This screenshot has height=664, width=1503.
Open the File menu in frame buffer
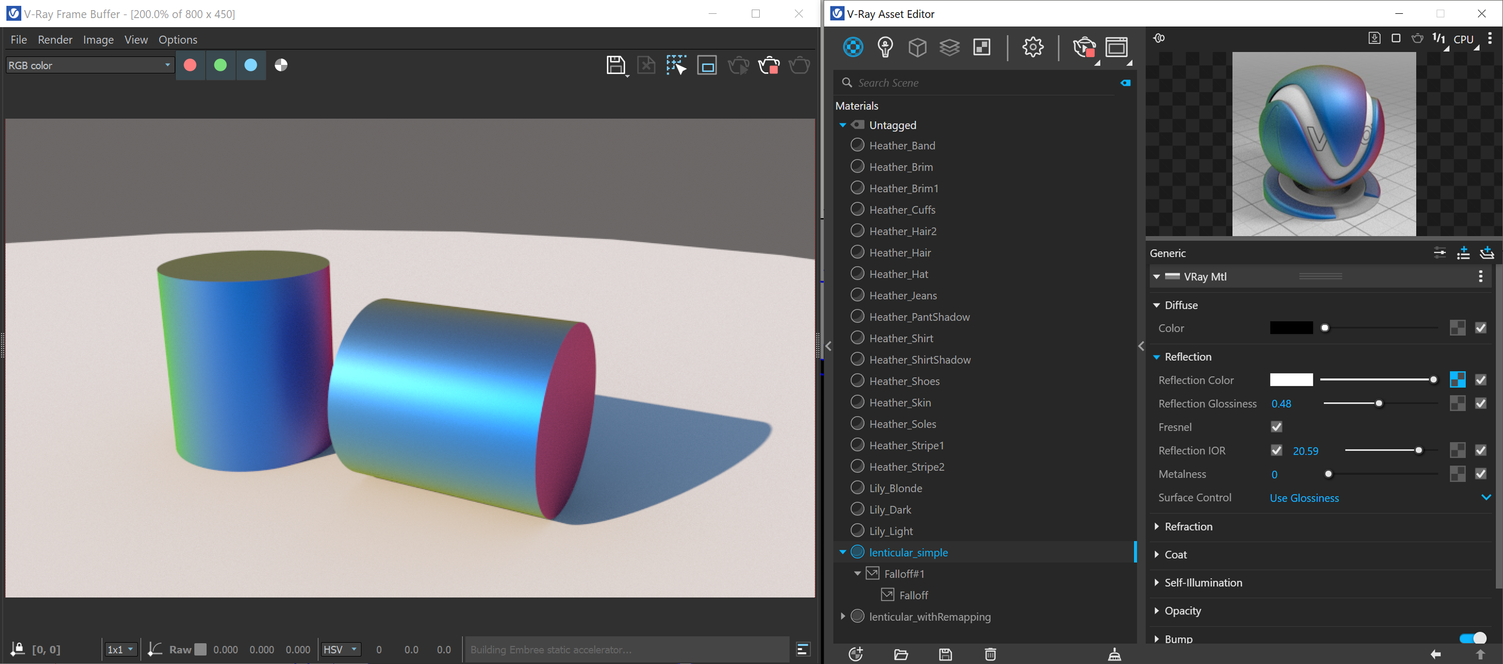pyautogui.click(x=18, y=39)
